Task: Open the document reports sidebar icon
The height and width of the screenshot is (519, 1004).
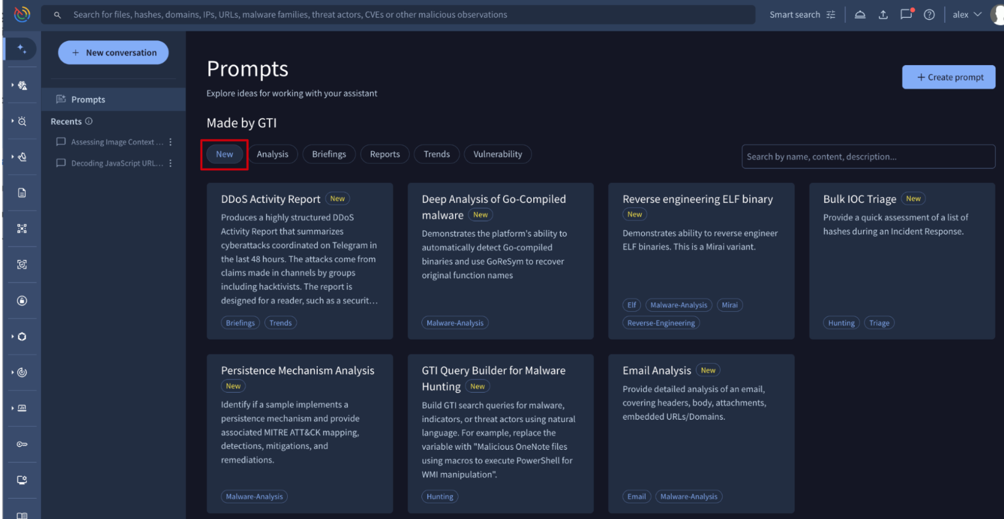Action: pyautogui.click(x=22, y=193)
